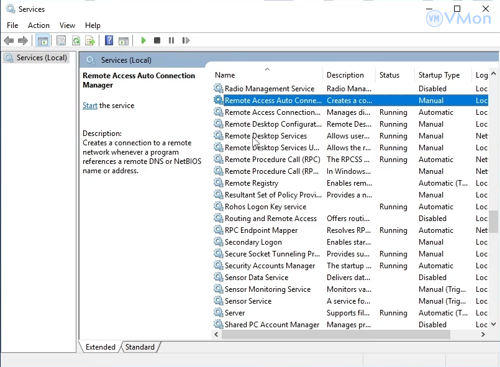
Task: Open the Help toolbar icon
Action: pos(109,41)
